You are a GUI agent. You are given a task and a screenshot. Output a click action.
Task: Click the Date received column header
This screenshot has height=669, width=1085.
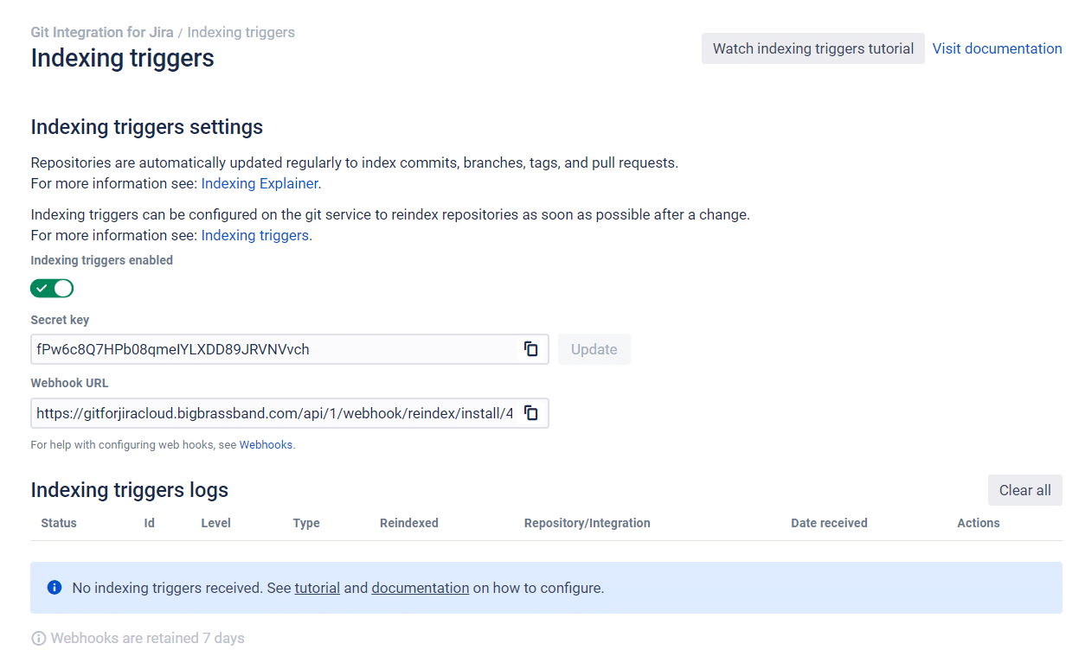point(828,523)
